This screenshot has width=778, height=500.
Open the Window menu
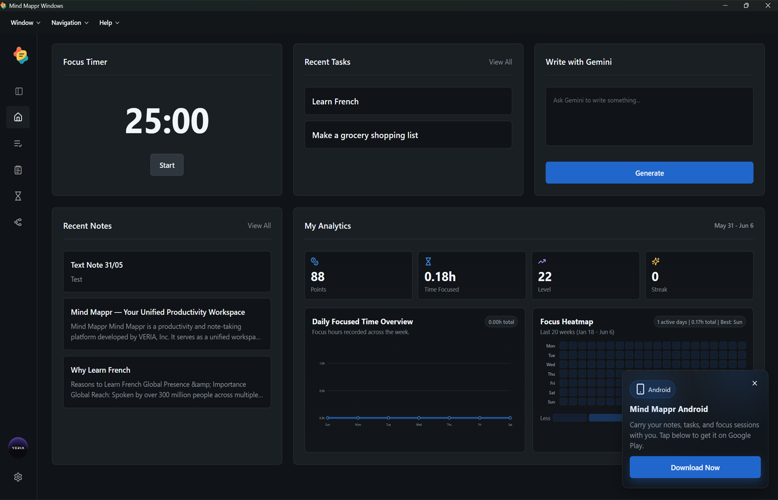coord(26,23)
